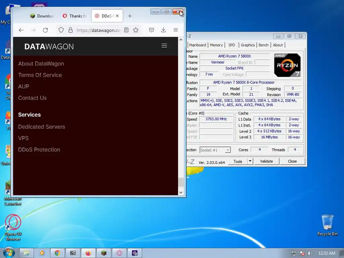The width and height of the screenshot is (344, 258).
Task: Click the page scrollbar down arrow
Action: (181, 192)
